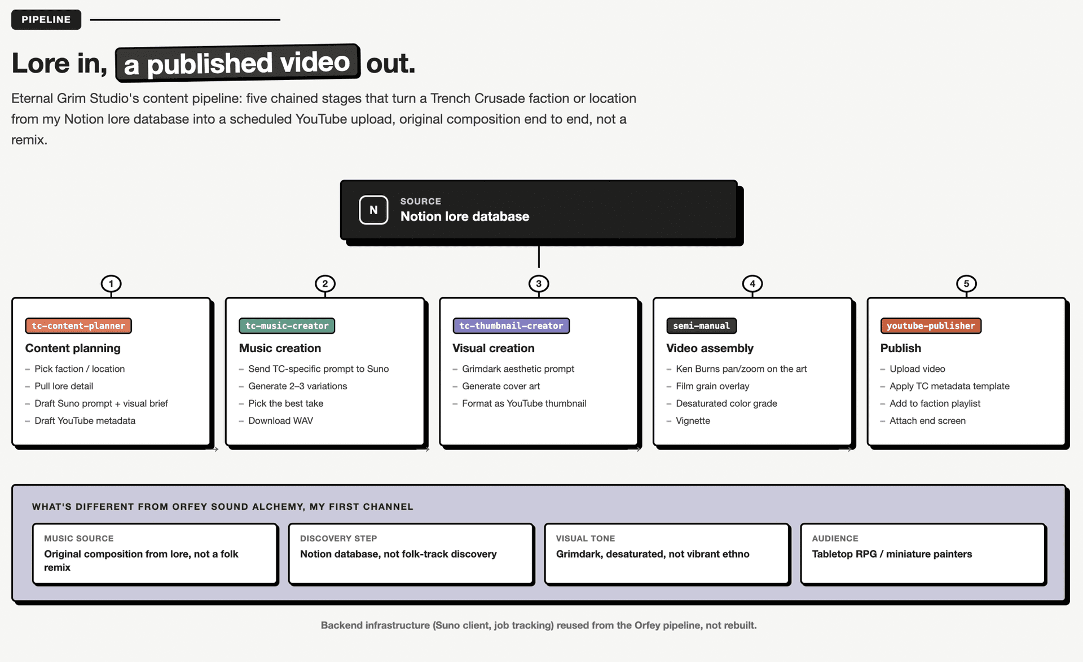Click step number 1 circle
The height and width of the screenshot is (662, 1083).
111,283
